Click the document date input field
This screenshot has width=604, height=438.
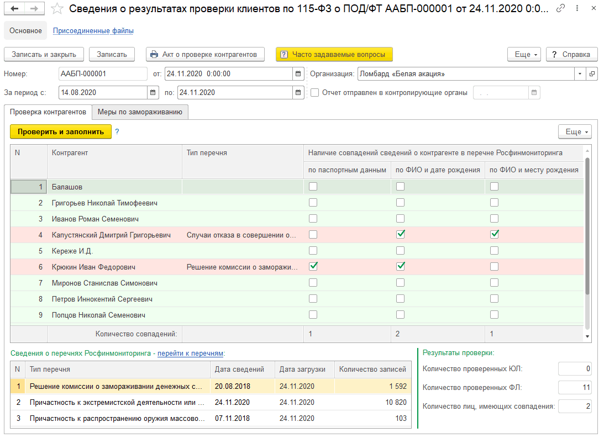[229, 73]
